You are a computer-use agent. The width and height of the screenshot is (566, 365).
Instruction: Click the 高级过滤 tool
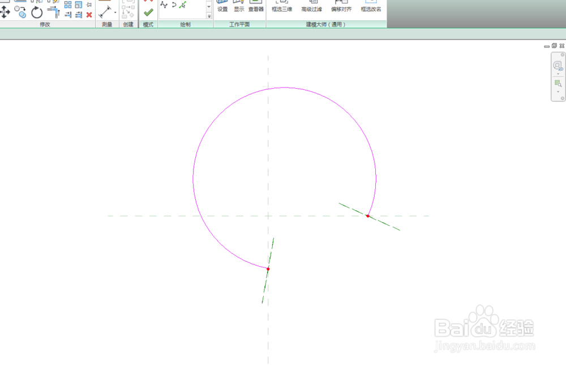coord(311,6)
